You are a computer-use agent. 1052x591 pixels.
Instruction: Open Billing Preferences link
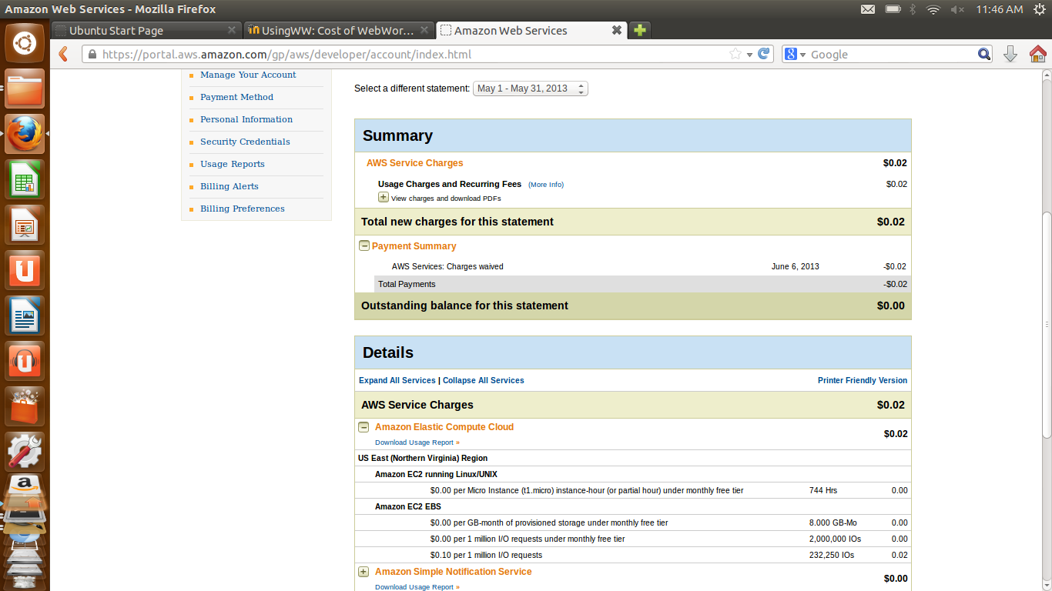point(243,209)
